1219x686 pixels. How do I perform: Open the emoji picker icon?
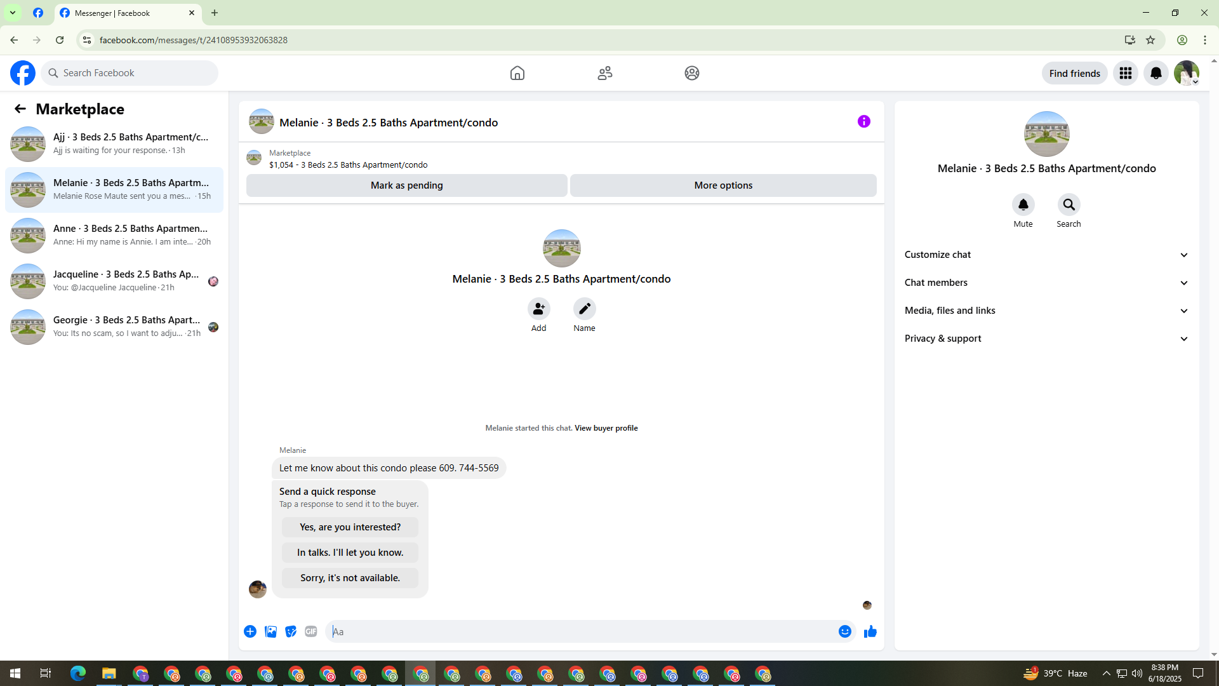coord(845,631)
